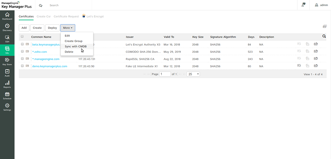Screen dimensions: 331x159
Task: Click the 'Fake LE Intermediate X1' issuer cell
Action: point(142,66)
